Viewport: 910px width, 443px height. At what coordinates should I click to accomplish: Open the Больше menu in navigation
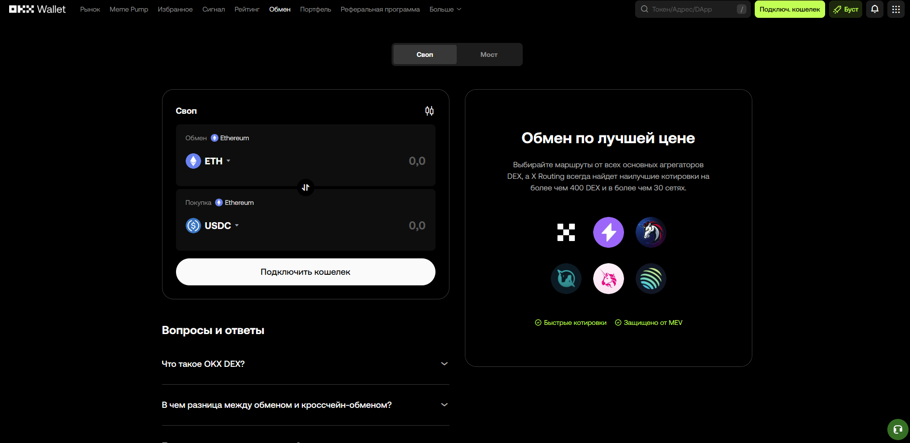[x=445, y=9]
